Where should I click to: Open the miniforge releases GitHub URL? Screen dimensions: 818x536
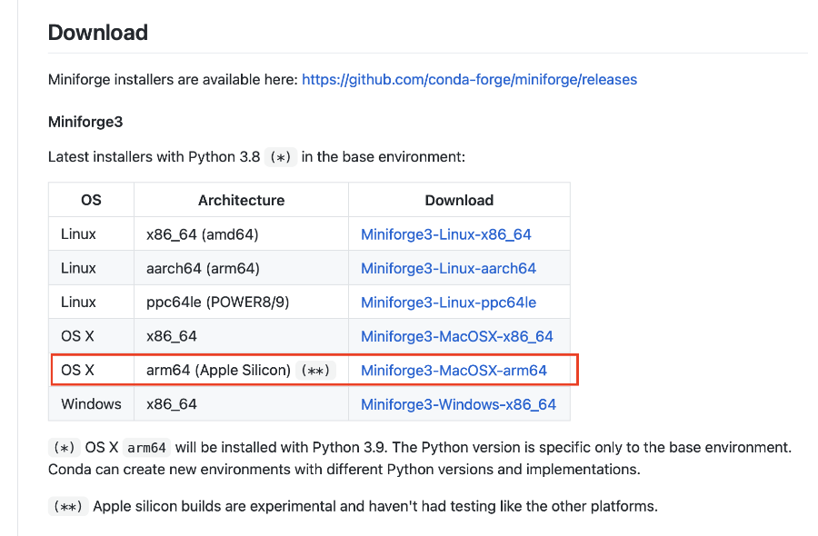click(469, 80)
